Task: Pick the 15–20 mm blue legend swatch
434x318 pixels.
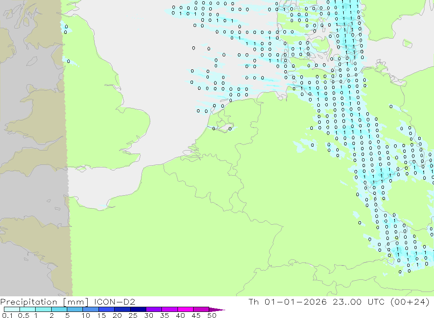Action: coord(106,309)
